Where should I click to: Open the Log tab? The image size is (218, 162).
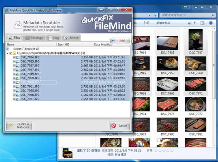[x=53, y=38]
